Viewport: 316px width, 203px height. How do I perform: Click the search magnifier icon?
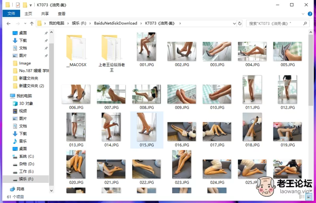click(x=305, y=23)
